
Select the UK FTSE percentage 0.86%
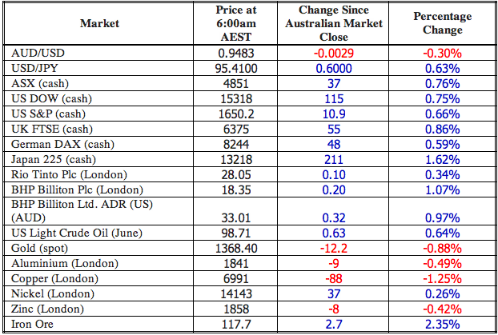click(442, 129)
